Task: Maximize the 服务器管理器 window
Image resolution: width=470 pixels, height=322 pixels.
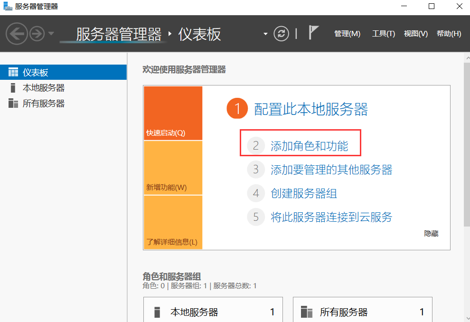Action: [432, 6]
